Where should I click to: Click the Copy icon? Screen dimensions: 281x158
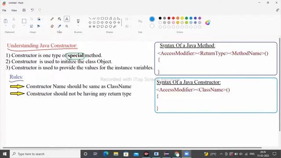[14, 26]
